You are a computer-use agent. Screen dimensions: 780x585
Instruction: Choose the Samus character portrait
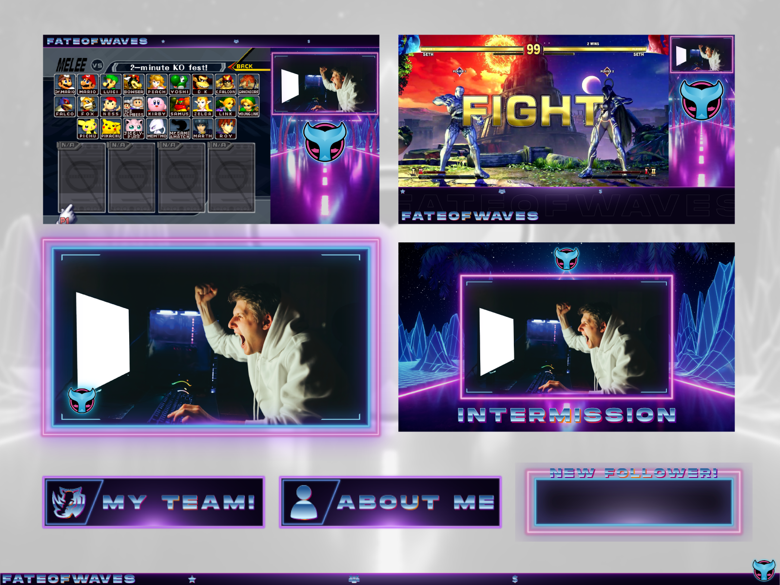(x=179, y=106)
